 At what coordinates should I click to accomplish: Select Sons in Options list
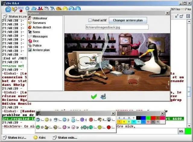point(36,32)
